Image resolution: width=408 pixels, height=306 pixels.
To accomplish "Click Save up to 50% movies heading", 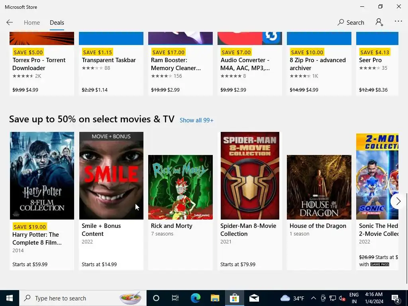I will pos(92,119).
